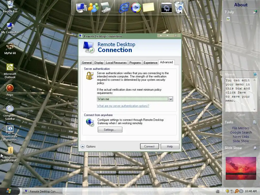Click the people/users icon in top dock
This screenshot has width=260, height=195.
point(93,8)
